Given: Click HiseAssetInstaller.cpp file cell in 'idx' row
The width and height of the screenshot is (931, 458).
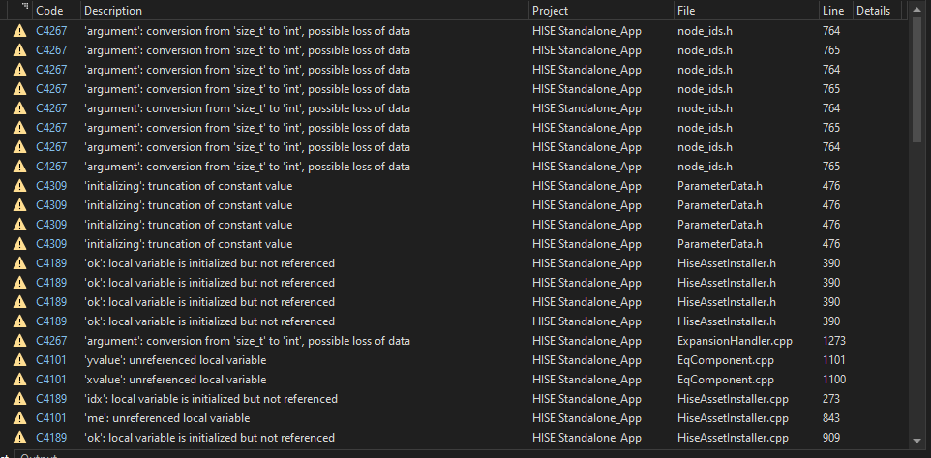Looking at the screenshot, I should click(734, 399).
